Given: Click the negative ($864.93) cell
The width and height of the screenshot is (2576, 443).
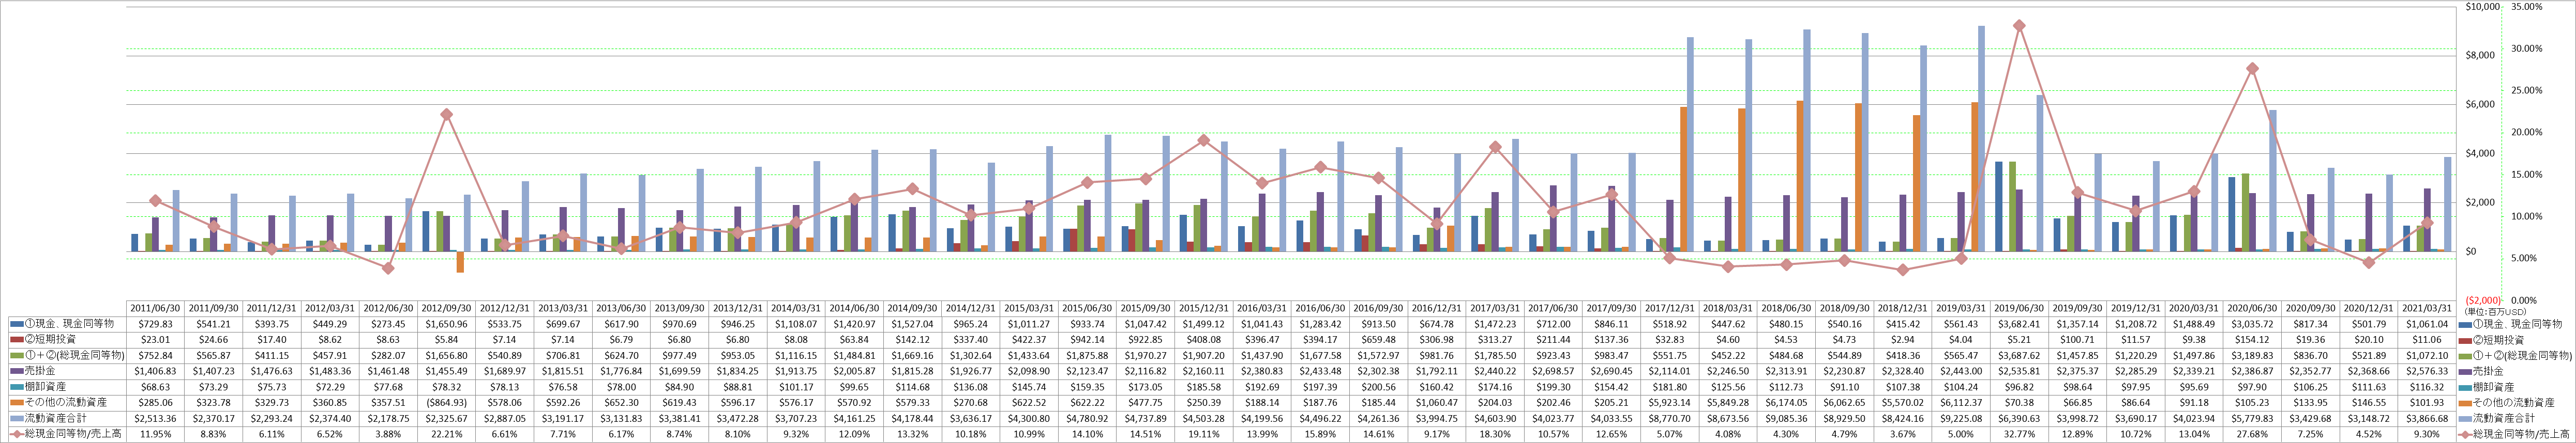Looking at the screenshot, I should coord(446,402).
